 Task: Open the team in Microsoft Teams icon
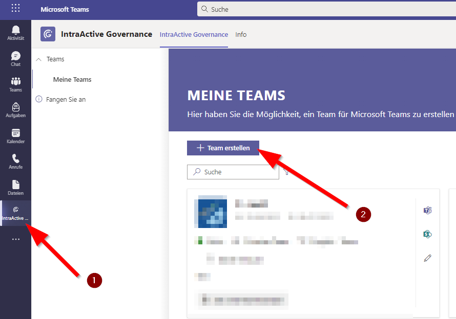(x=427, y=210)
